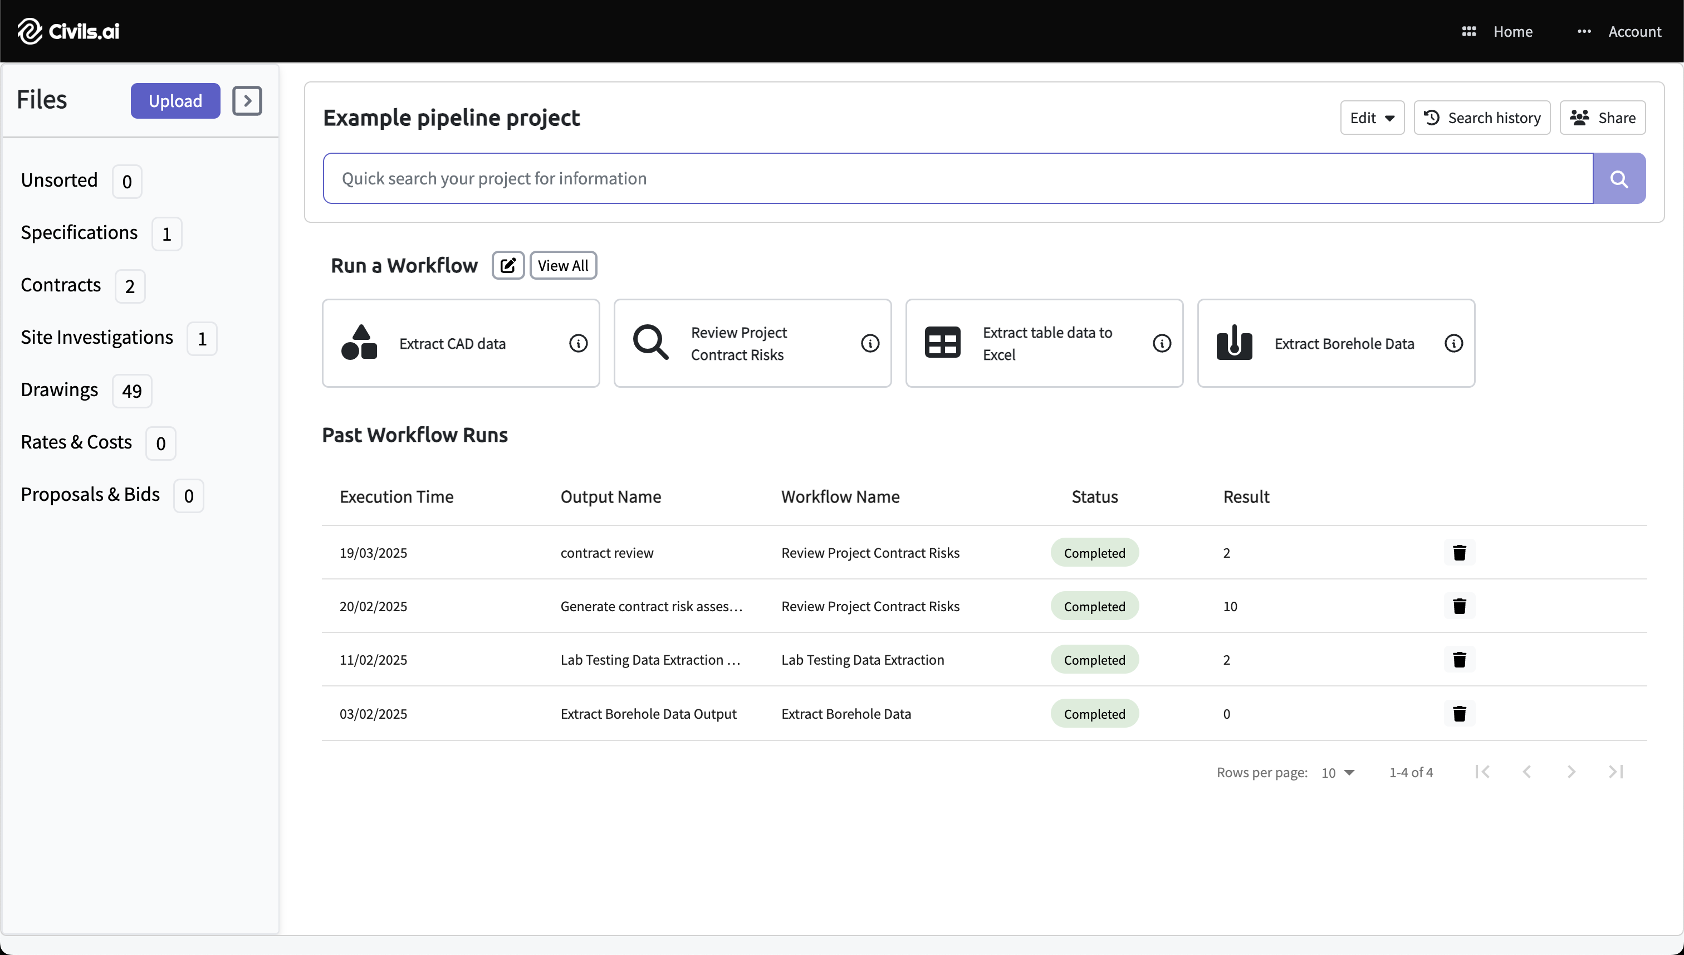Click the Civils.ai logo
1684x955 pixels.
pyautogui.click(x=68, y=31)
